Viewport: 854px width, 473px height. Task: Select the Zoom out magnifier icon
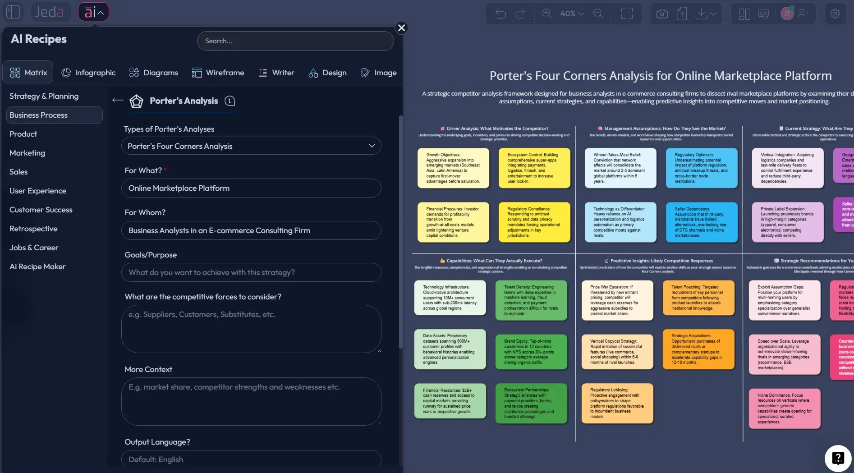click(x=598, y=14)
